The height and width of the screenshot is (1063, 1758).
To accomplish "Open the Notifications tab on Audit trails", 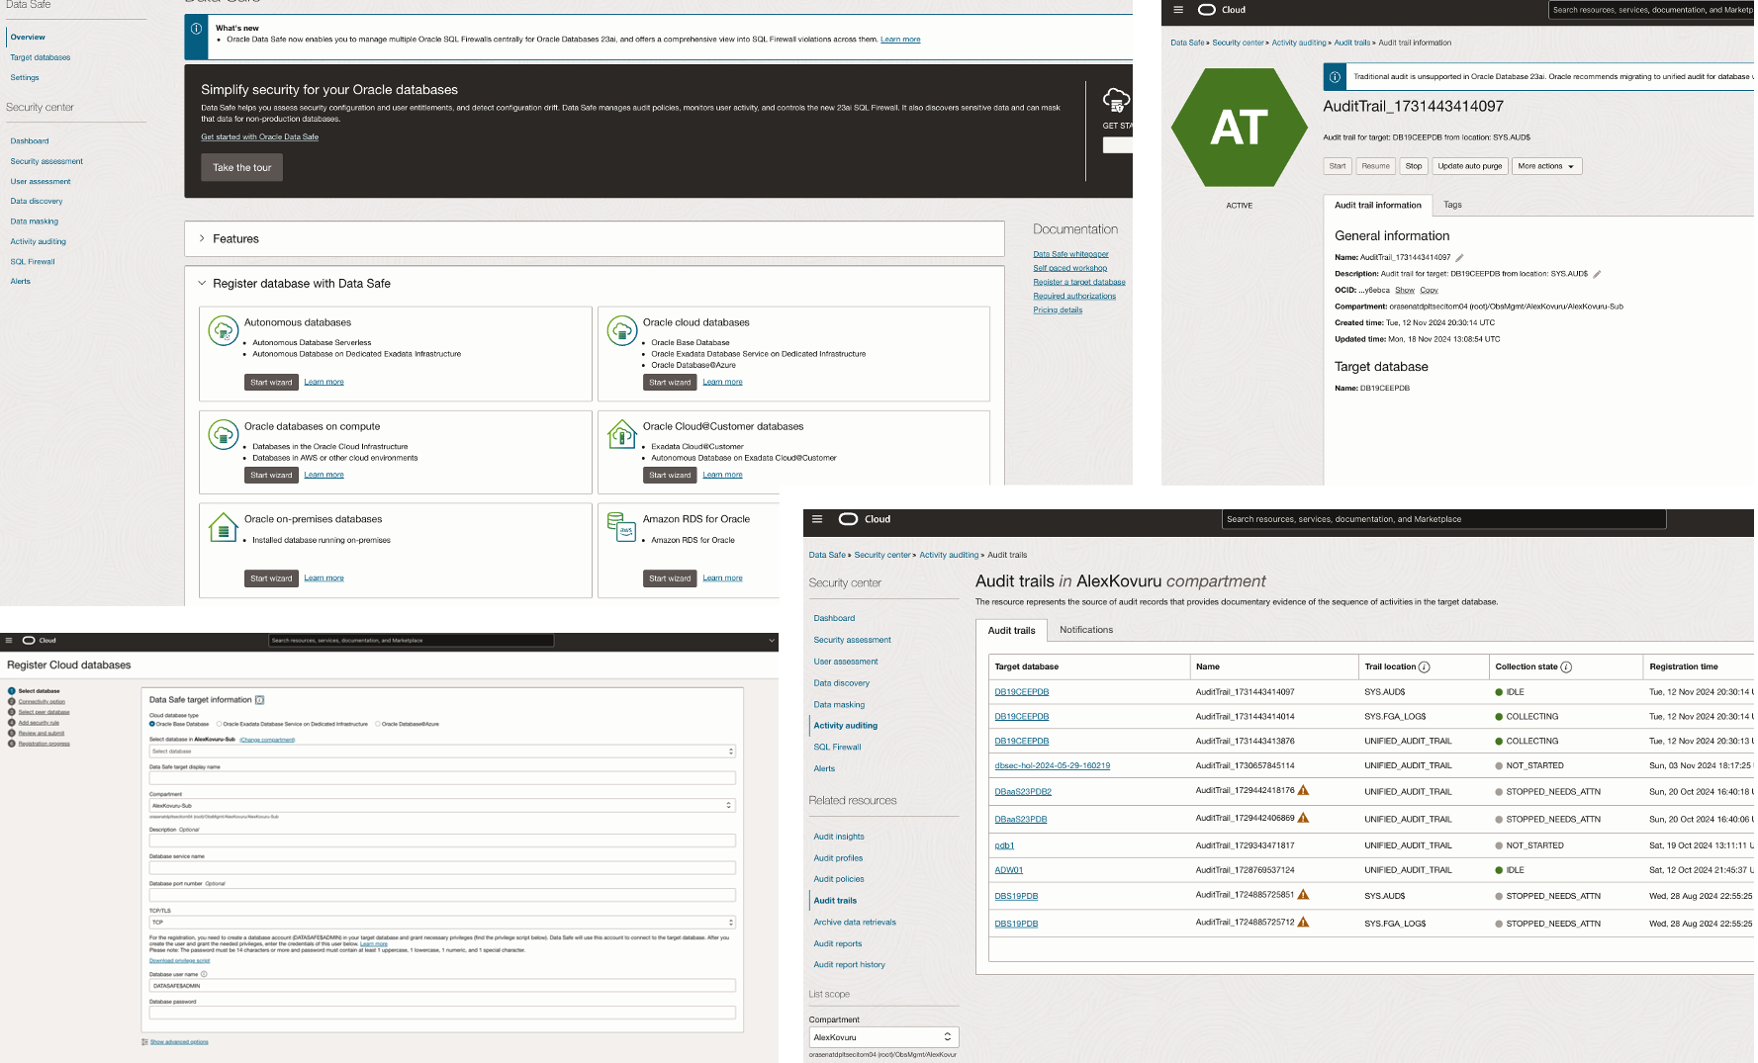I will (1086, 630).
